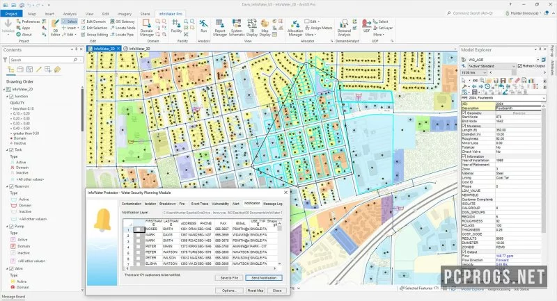The width and height of the screenshot is (557, 301).
Task: Toggle the Valve layer checkbox
Action: click(x=11, y=268)
